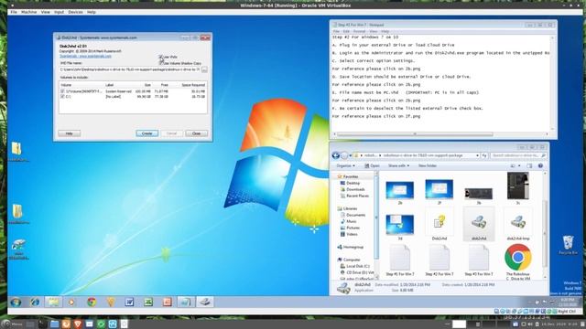Click the Explorer Help question mark icon
The width and height of the screenshot is (586, 329).
(x=540, y=165)
